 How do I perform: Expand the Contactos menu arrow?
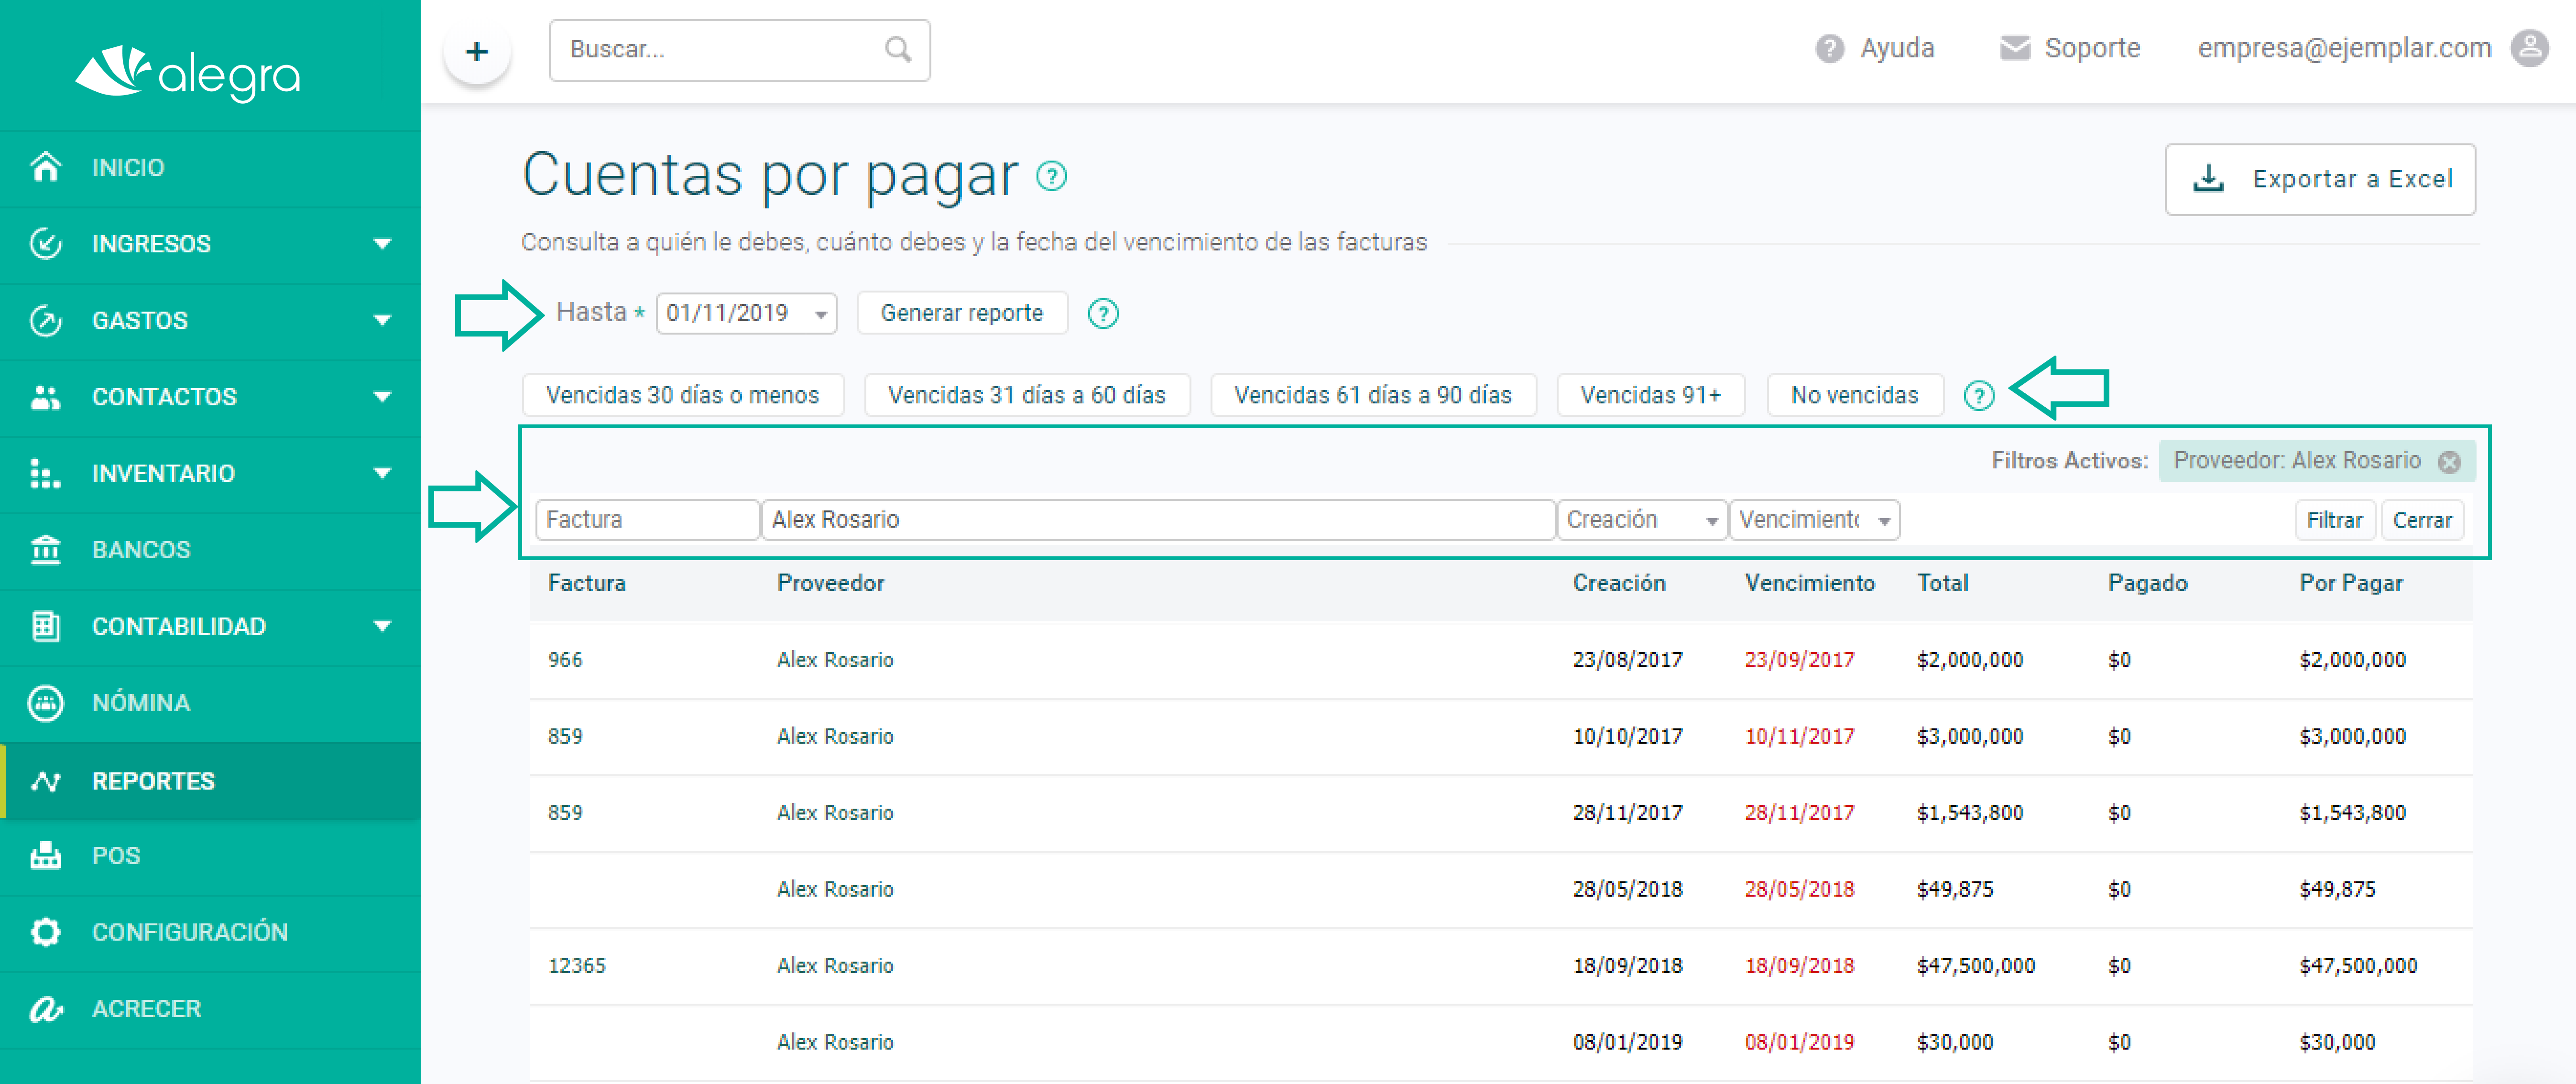[382, 397]
